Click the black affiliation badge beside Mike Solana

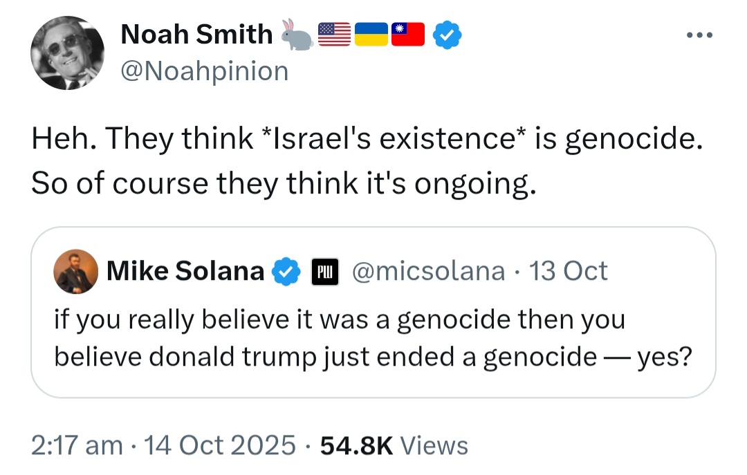click(325, 272)
